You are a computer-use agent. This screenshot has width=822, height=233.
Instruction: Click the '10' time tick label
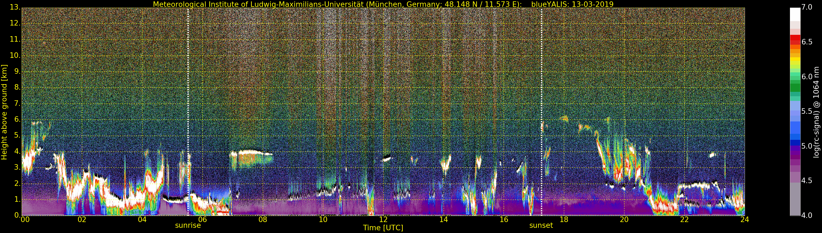click(323, 220)
